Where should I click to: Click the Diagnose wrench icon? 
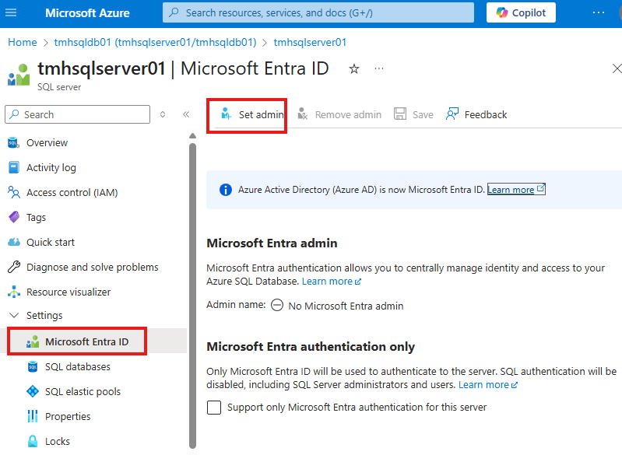click(x=14, y=267)
